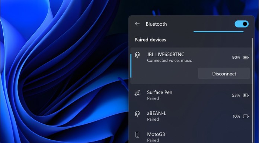Viewport: 259px width, 143px height.
Task: Click the Surface Pen icon
Action: [x=137, y=93]
